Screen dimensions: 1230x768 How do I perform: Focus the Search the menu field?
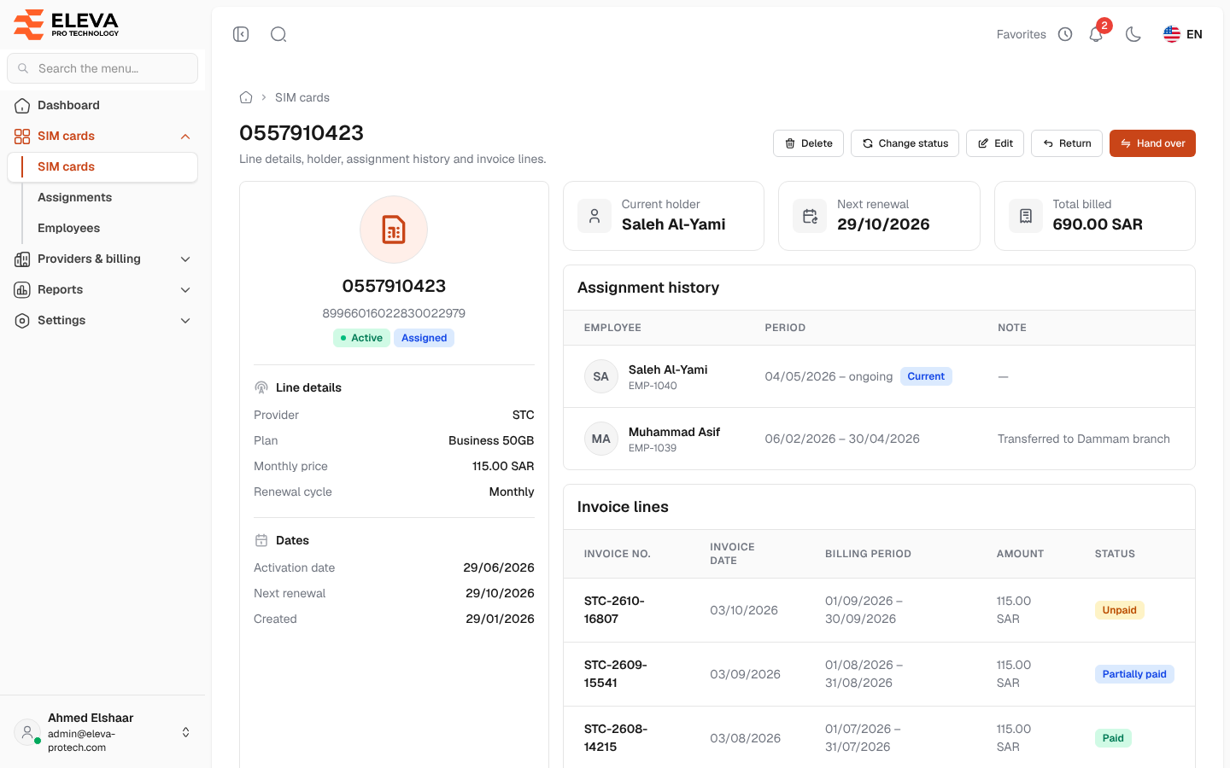tap(102, 68)
